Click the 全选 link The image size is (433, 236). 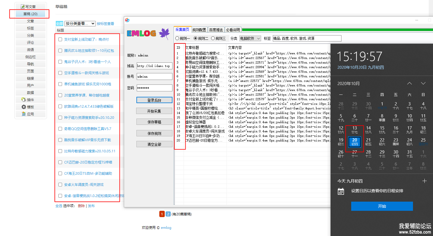point(59,206)
